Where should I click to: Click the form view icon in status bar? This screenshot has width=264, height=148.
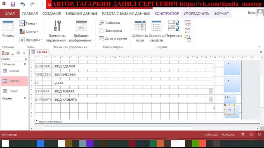pos(243,134)
